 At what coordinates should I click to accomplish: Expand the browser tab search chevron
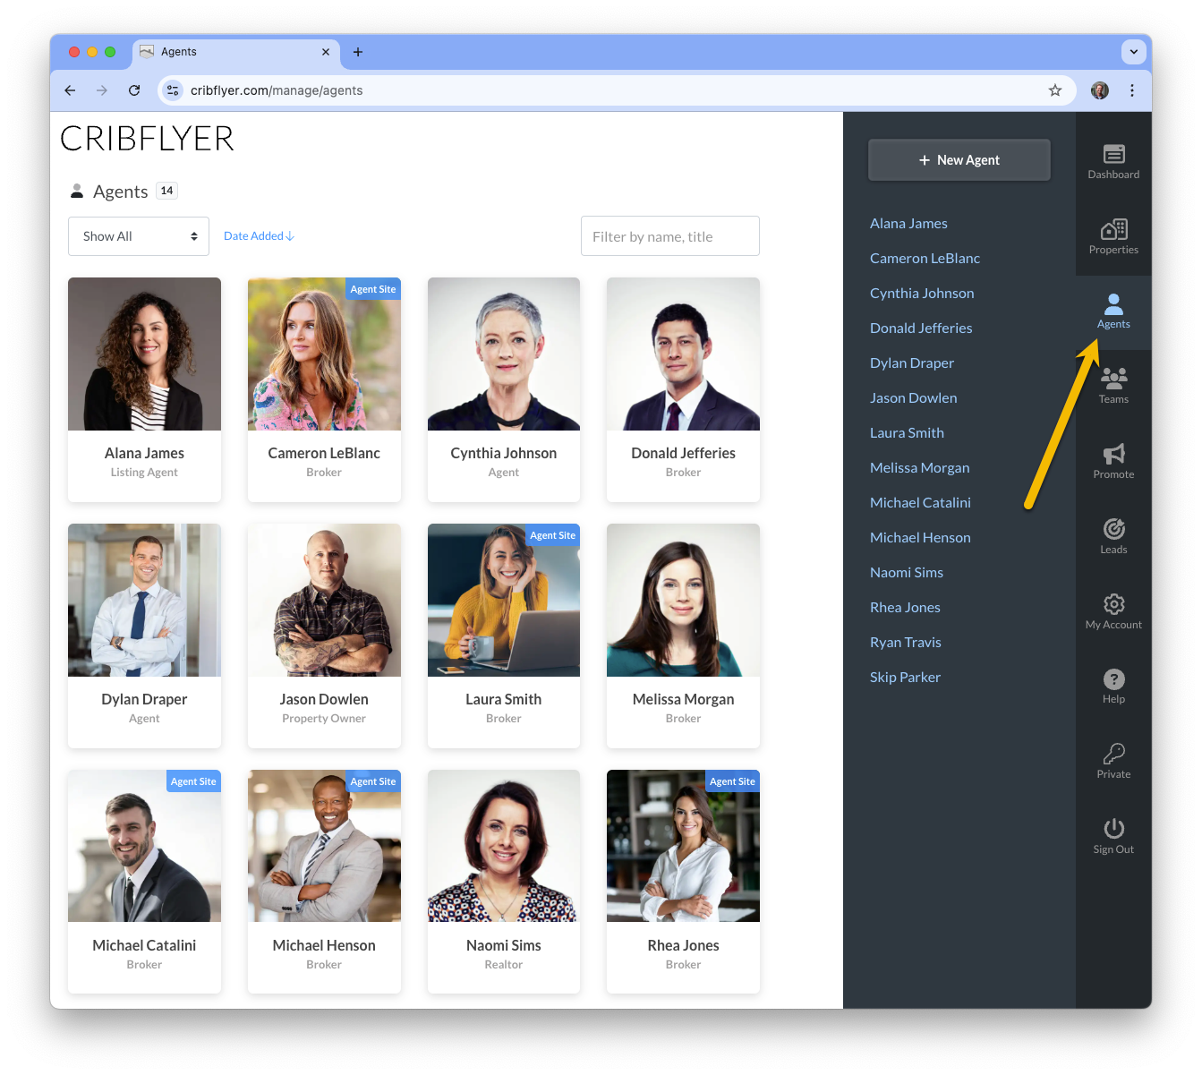(x=1134, y=52)
